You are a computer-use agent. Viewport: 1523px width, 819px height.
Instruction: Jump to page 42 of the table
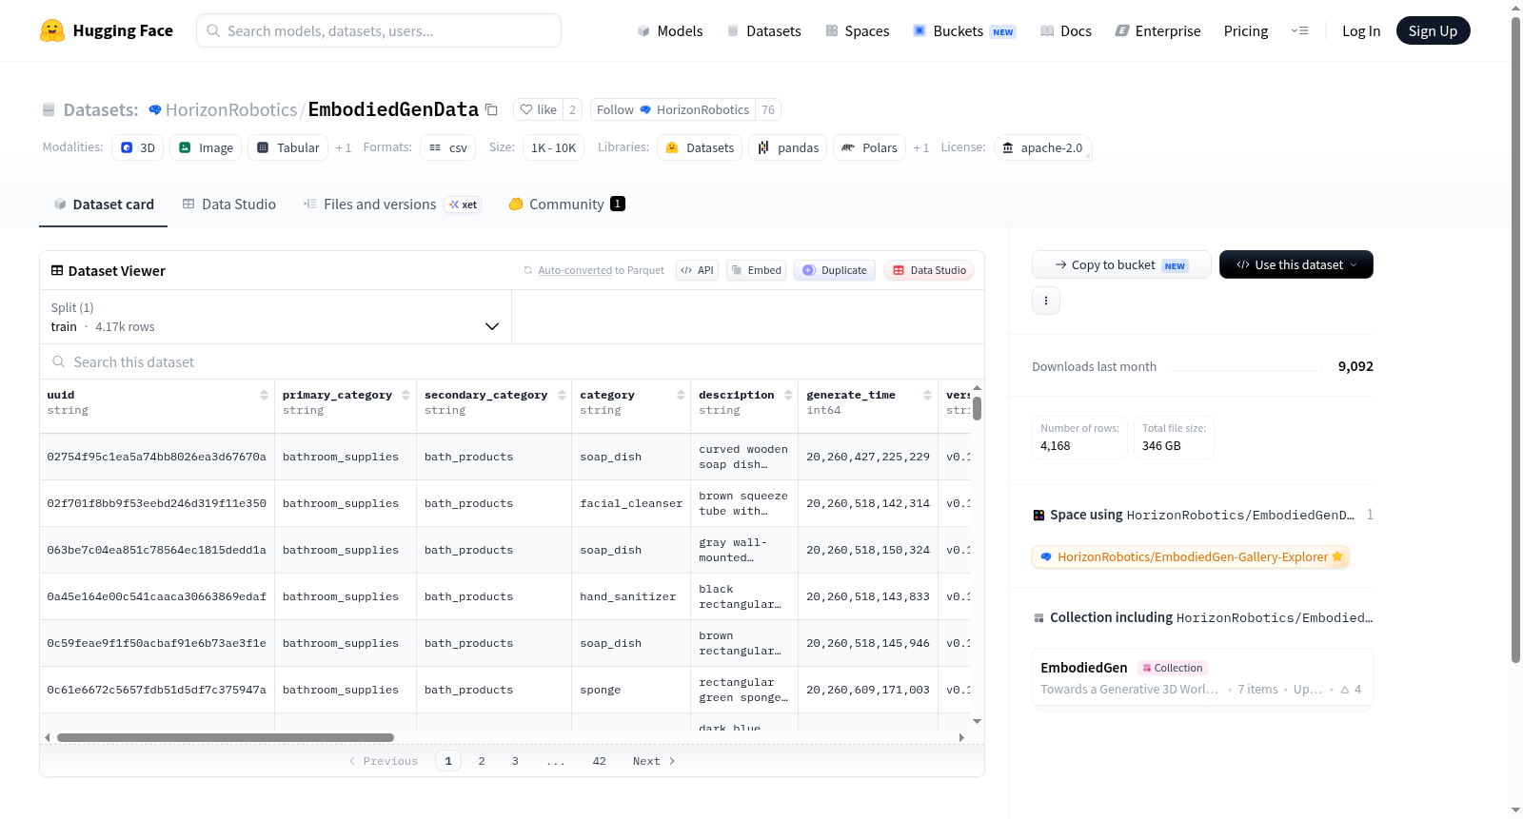coord(599,761)
